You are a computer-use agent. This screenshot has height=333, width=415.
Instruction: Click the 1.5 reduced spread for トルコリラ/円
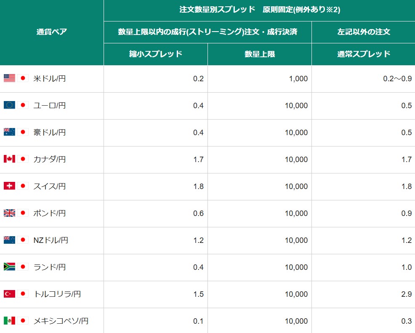(x=199, y=294)
